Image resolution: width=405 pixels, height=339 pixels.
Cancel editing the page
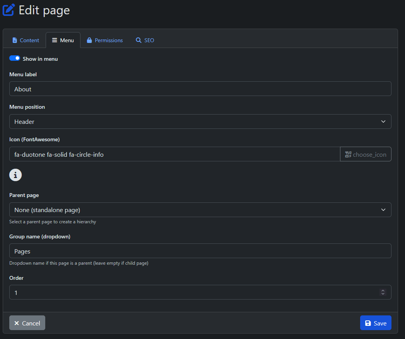27,323
